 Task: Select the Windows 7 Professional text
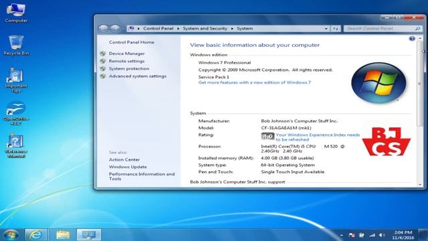coord(225,62)
